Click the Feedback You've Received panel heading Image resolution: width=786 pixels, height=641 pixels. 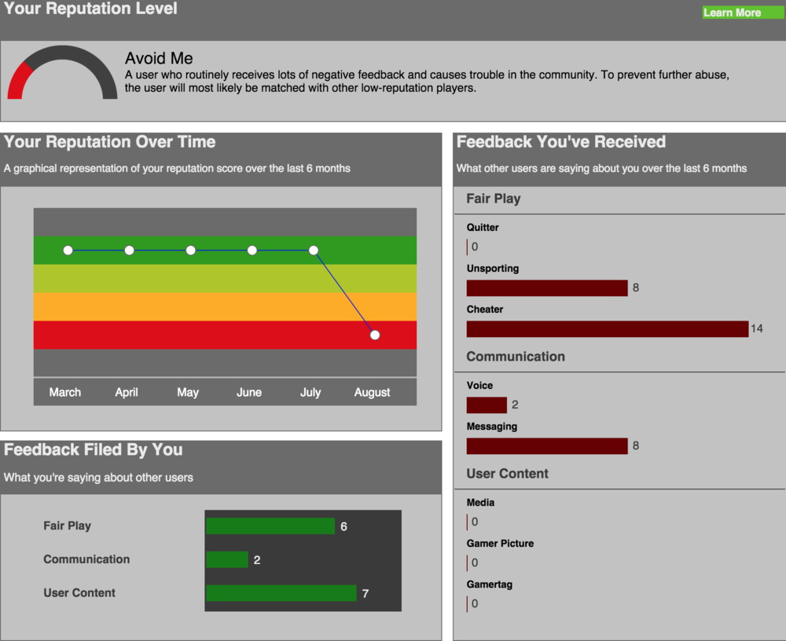[561, 142]
